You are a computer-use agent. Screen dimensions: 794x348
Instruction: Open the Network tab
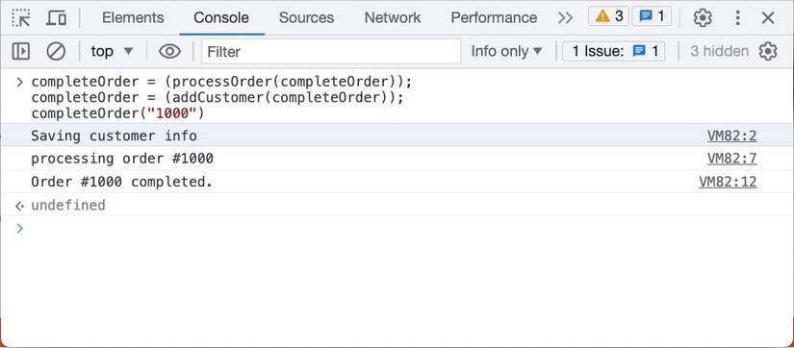pos(393,17)
